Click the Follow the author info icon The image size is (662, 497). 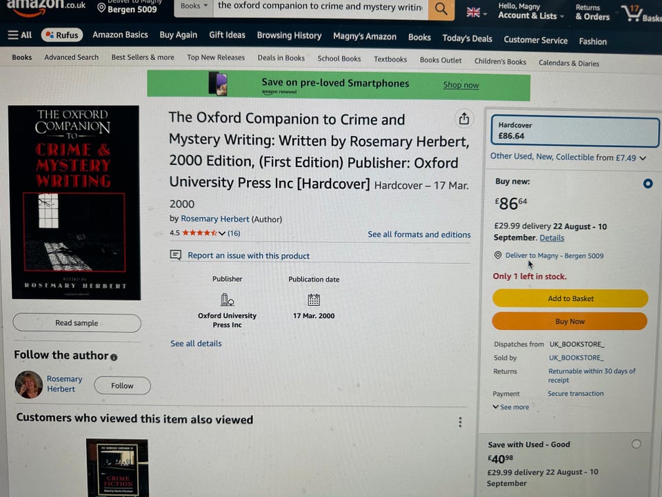click(x=114, y=357)
